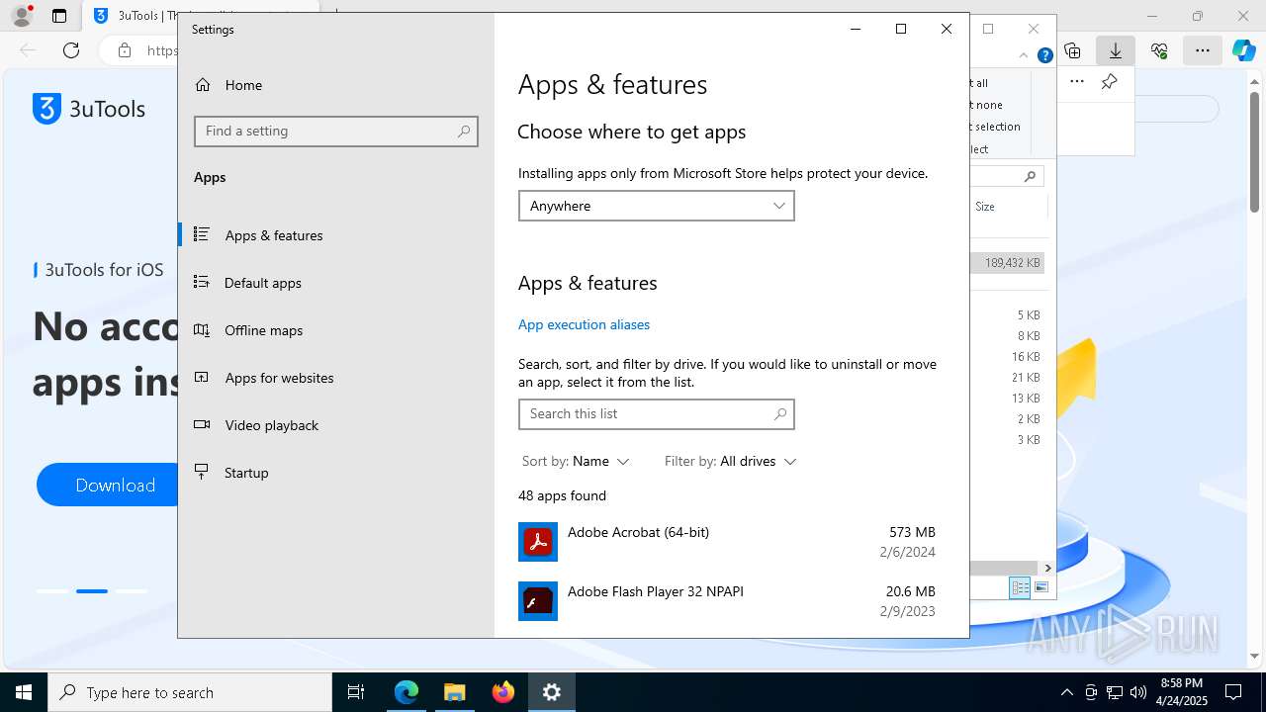Open Edge Settings and more ellipsis
Viewport: 1266px width, 712px height.
(1202, 50)
